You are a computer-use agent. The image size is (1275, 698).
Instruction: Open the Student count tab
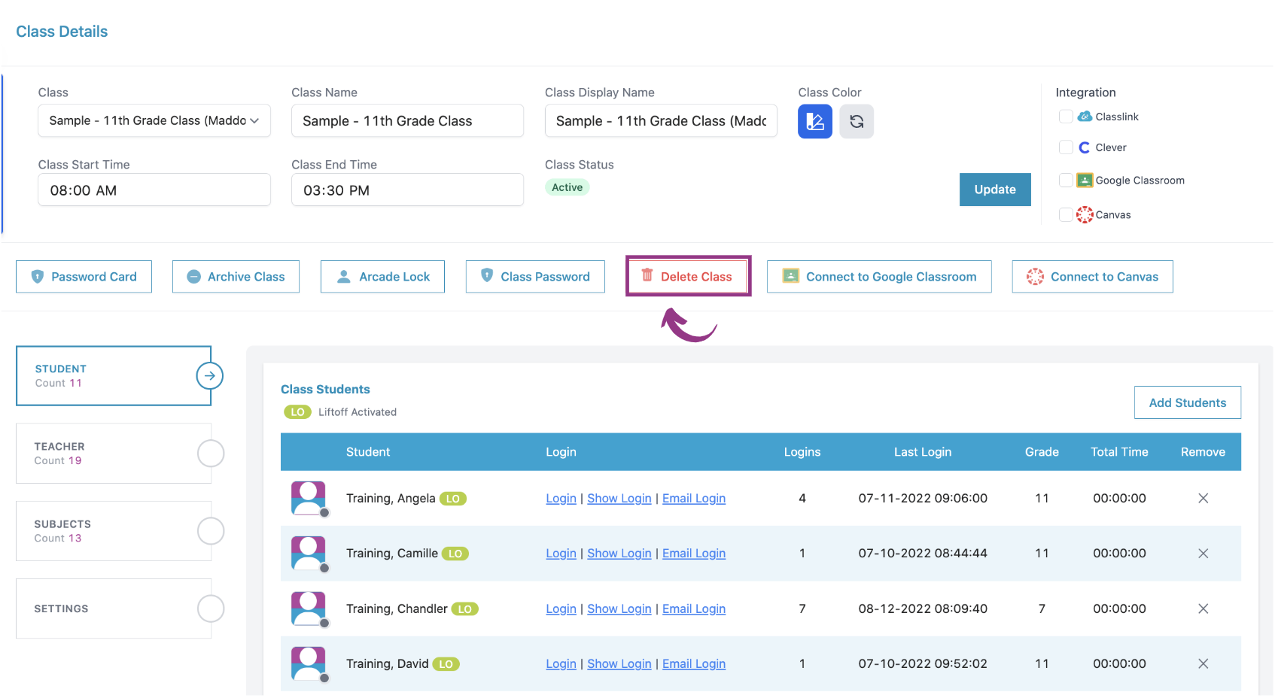click(x=114, y=375)
